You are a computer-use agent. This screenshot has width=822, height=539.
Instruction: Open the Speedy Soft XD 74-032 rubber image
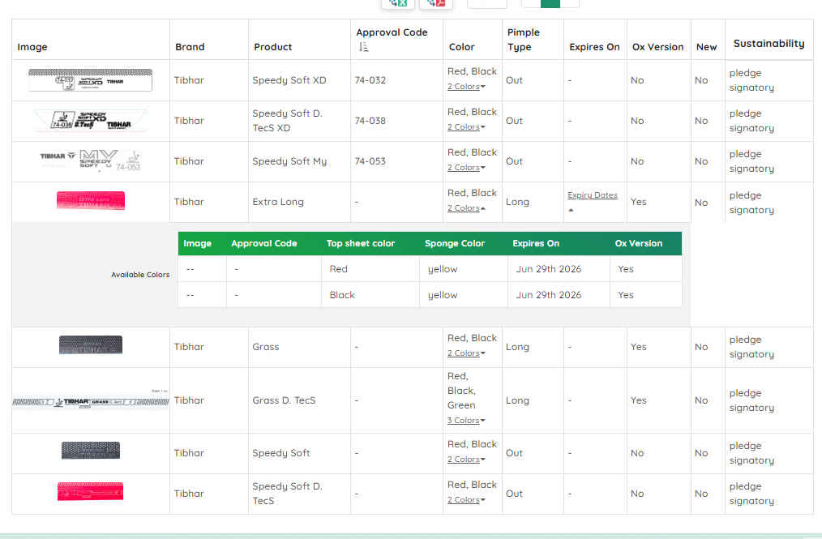[x=90, y=80]
